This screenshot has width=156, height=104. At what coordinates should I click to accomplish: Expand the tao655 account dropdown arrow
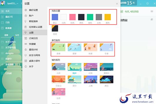point(18,3)
